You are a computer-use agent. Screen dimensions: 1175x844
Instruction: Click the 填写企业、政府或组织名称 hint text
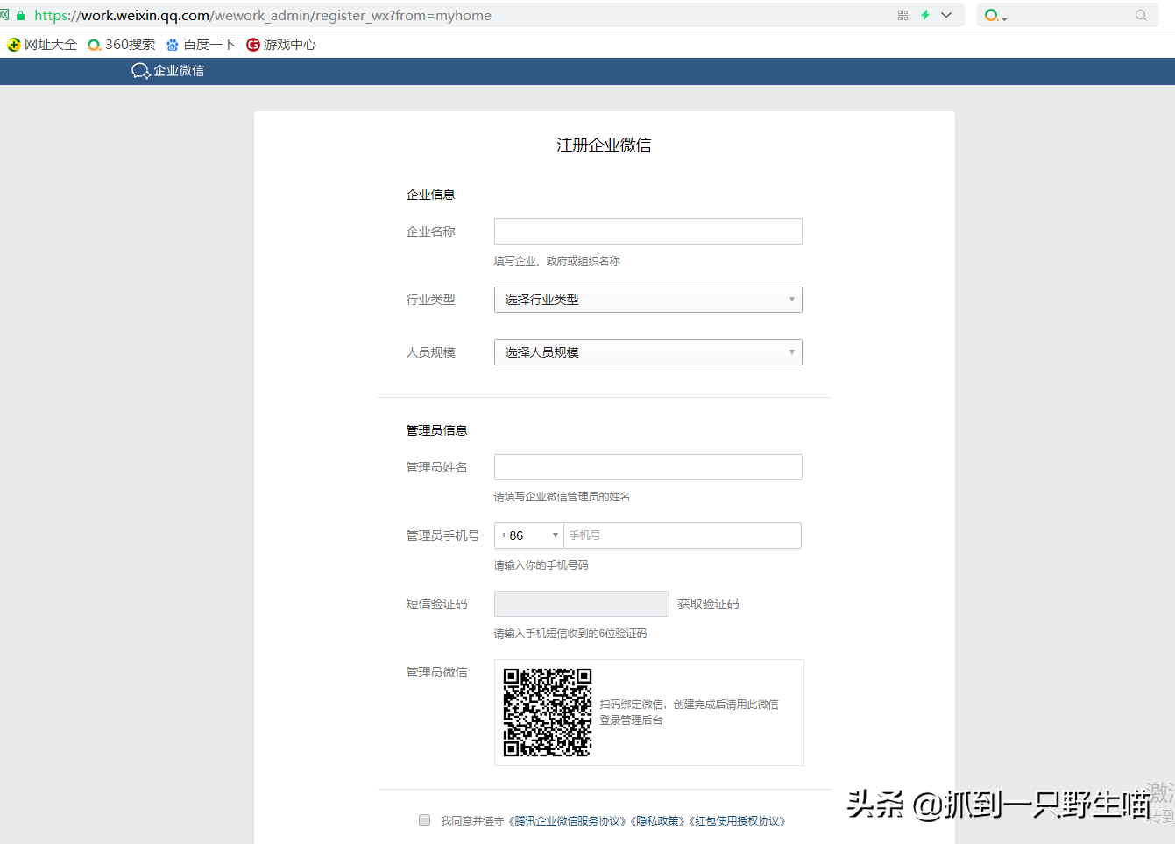[x=557, y=261]
